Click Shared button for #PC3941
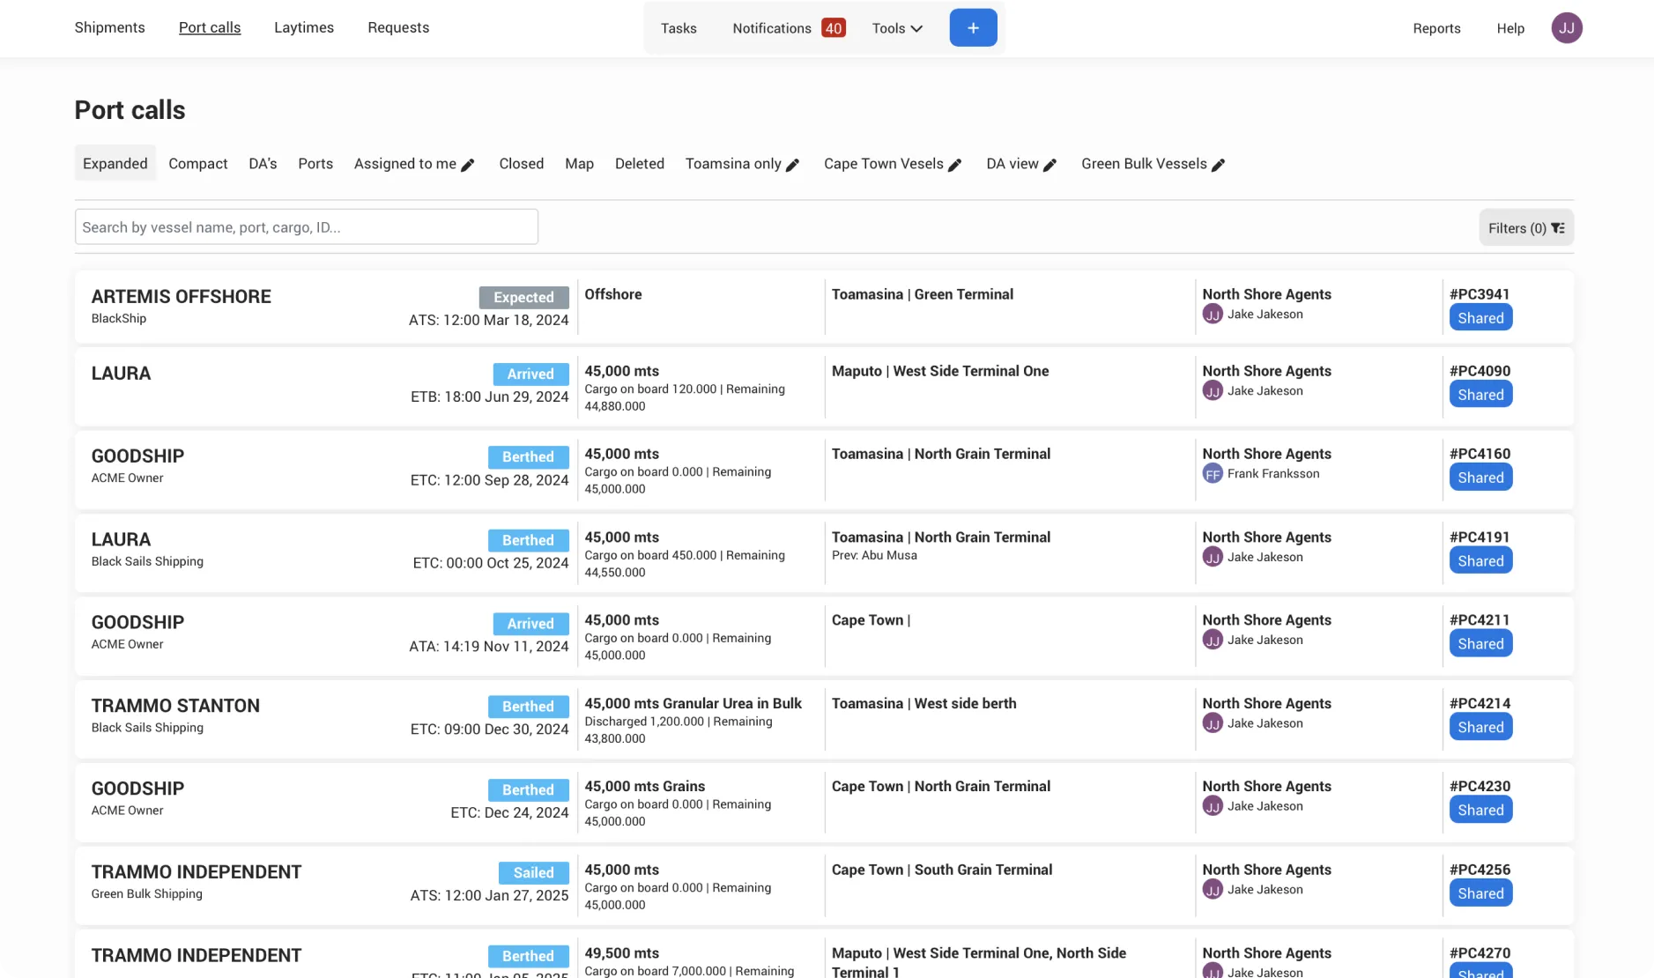1654x978 pixels. (x=1480, y=318)
